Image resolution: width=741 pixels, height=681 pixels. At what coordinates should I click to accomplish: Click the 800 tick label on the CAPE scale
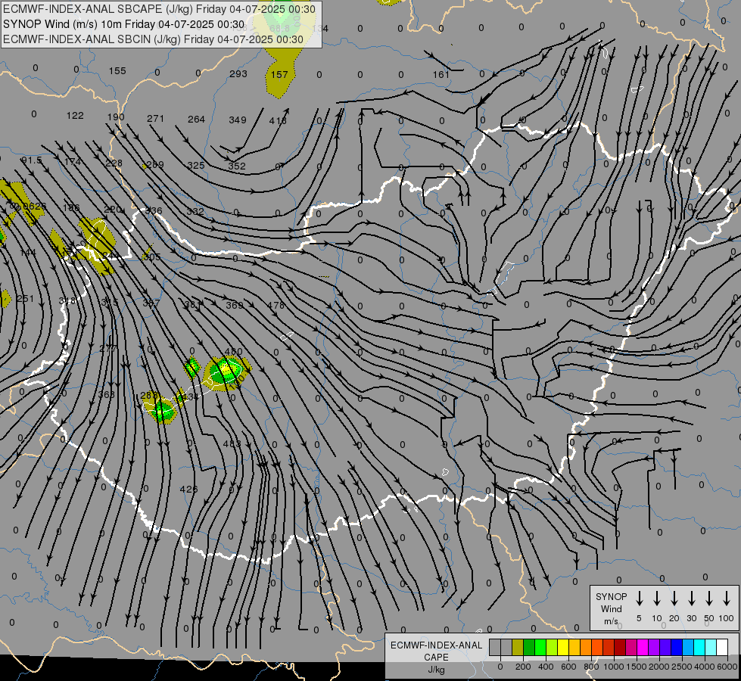click(x=591, y=667)
